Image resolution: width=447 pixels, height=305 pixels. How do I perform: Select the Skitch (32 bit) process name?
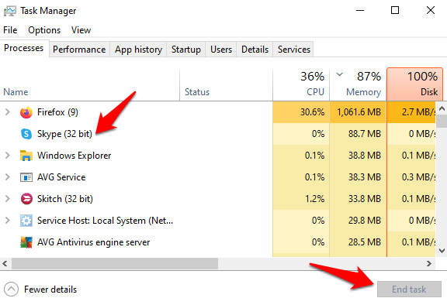pyautogui.click(x=65, y=199)
